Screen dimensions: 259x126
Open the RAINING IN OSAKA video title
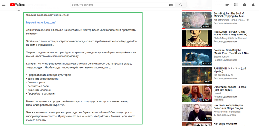(x=230, y=70)
